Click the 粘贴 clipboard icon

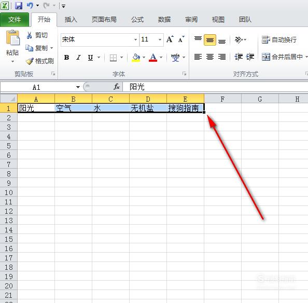point(13,38)
